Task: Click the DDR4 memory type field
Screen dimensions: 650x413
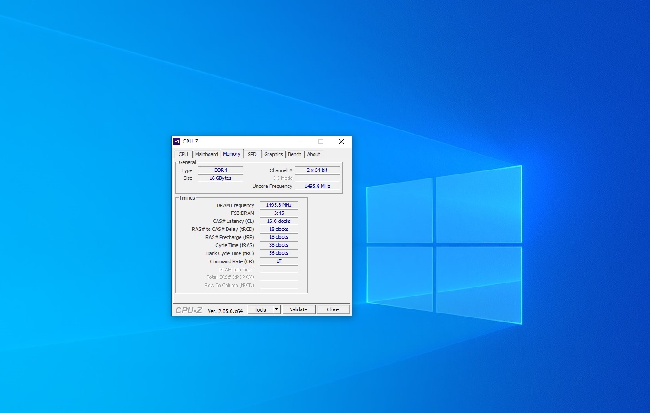Action: pos(220,170)
